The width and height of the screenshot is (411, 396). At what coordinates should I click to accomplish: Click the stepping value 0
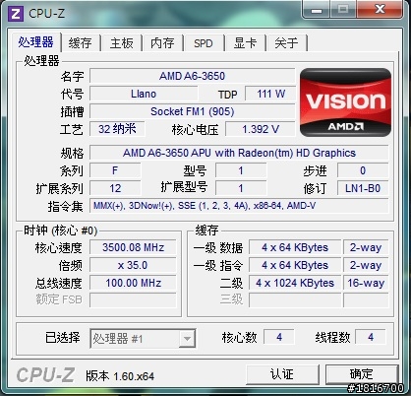pyautogui.click(x=363, y=170)
